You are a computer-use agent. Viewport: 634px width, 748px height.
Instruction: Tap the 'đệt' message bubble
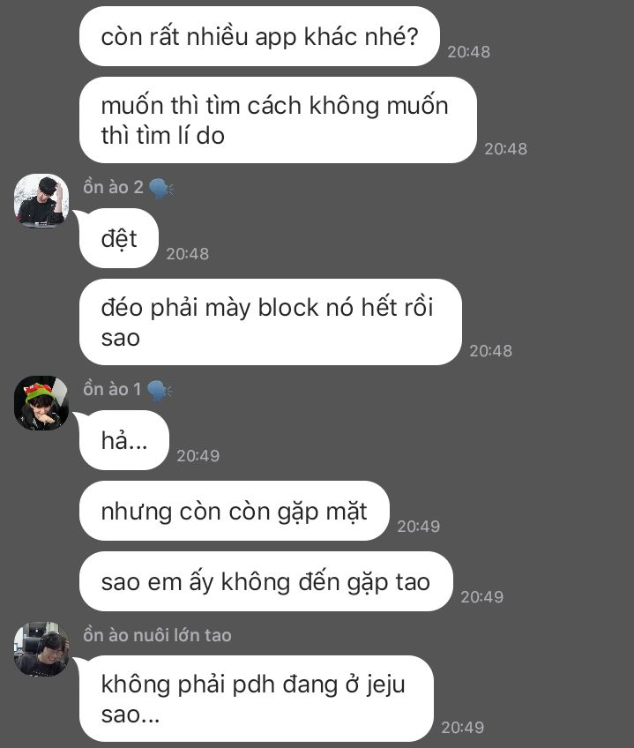[119, 238]
